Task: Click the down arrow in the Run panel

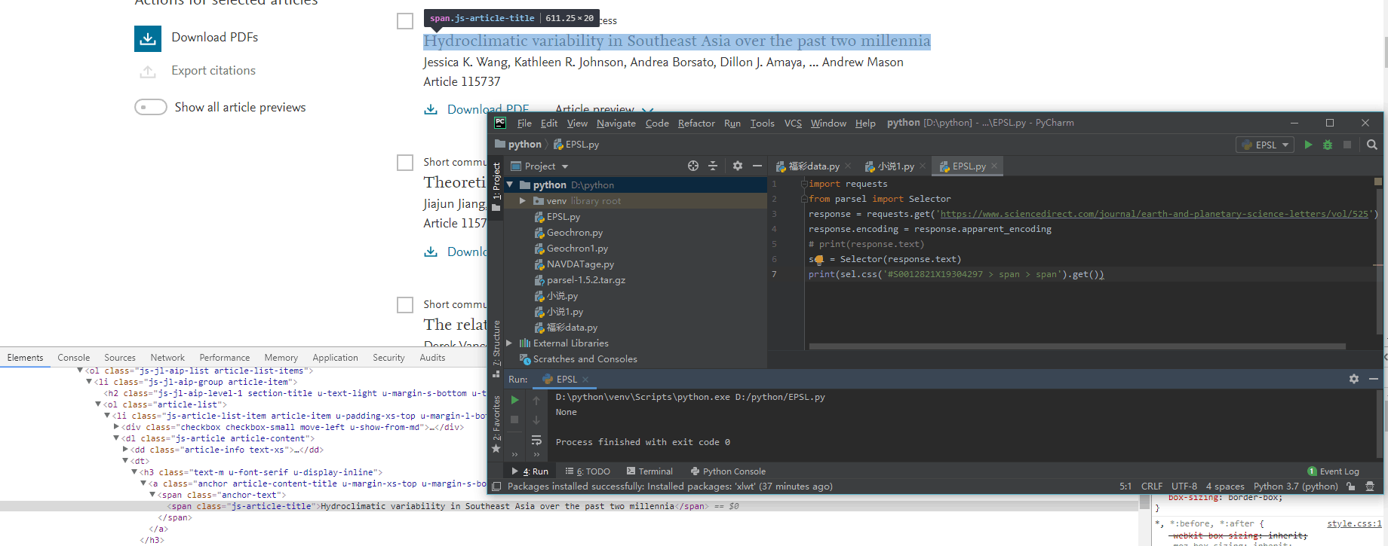Action: point(536,419)
